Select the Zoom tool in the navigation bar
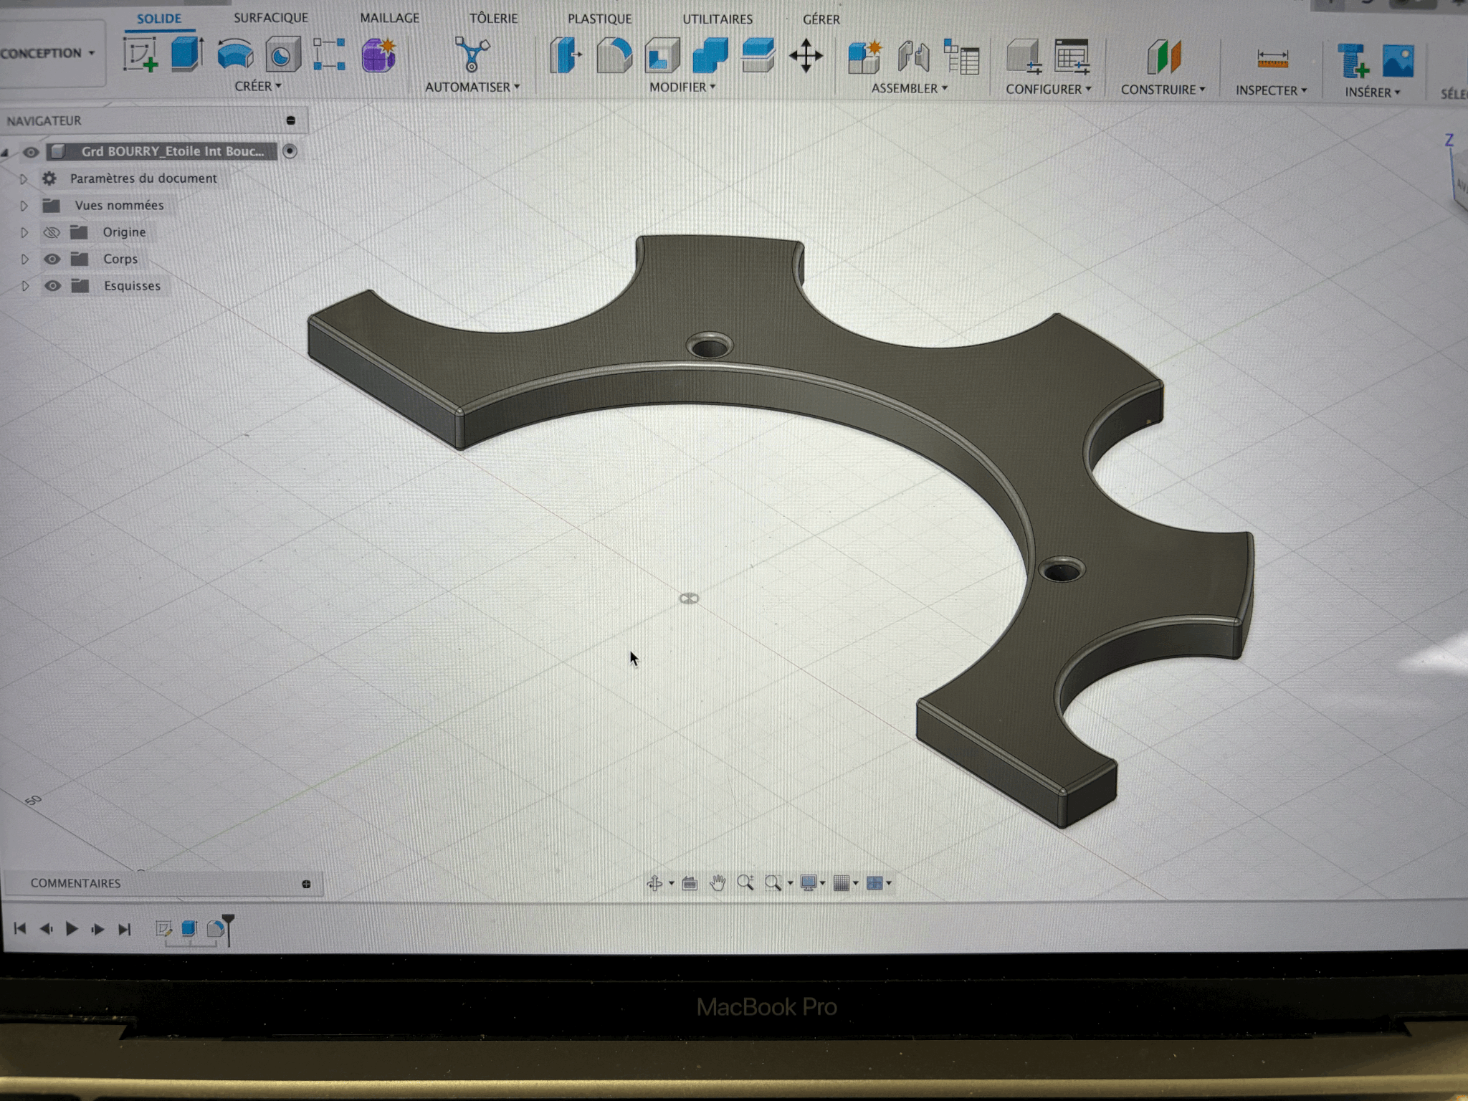1468x1101 pixels. pyautogui.click(x=745, y=883)
